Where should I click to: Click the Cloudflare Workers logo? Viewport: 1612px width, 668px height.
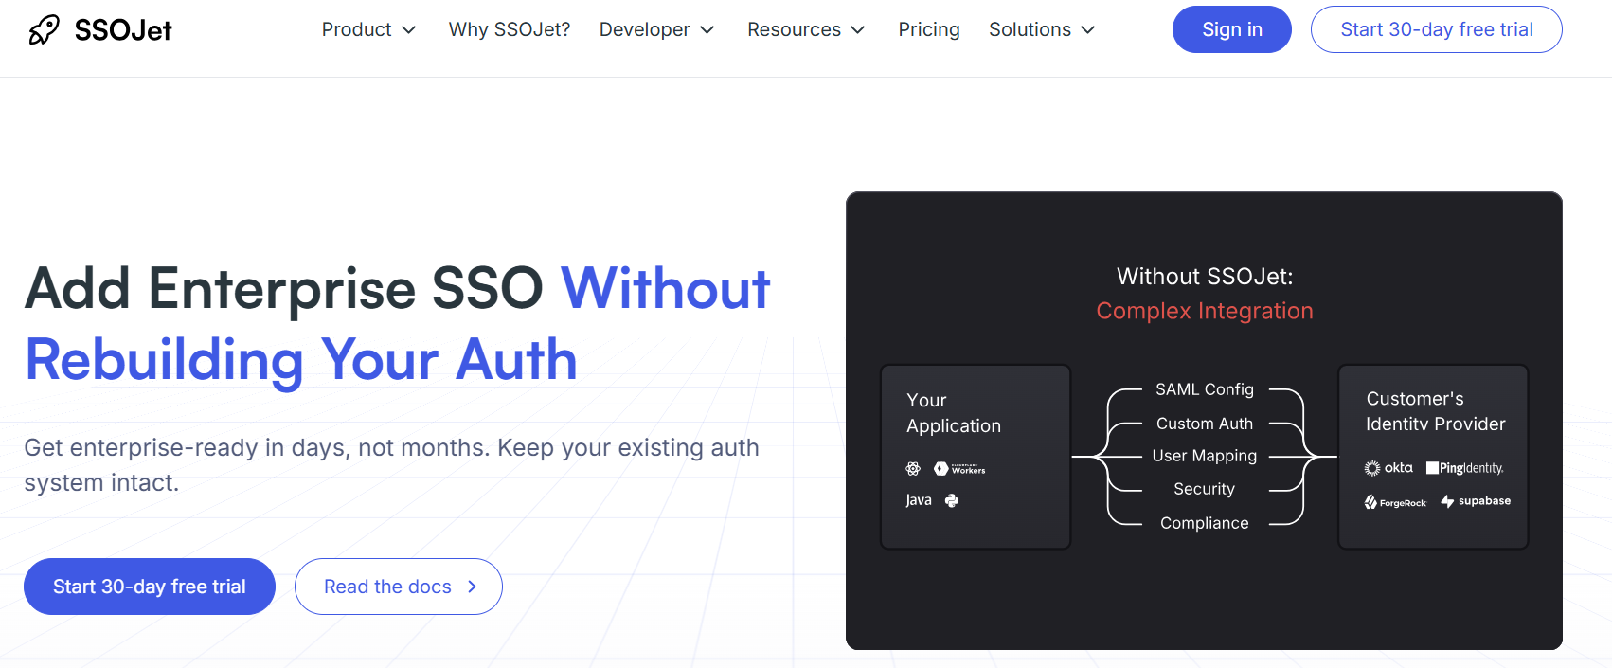click(x=959, y=469)
